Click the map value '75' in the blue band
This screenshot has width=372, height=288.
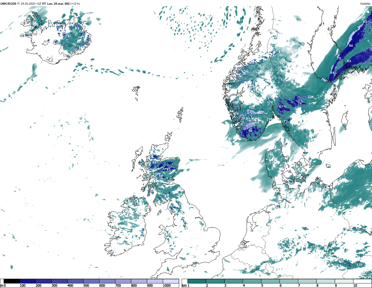tap(339, 58)
